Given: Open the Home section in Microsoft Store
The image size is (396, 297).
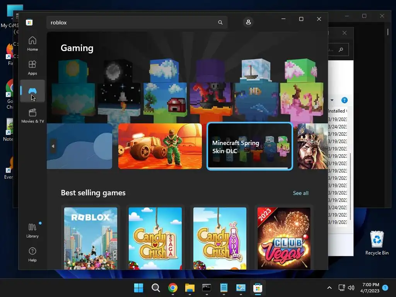Looking at the screenshot, I should [32, 44].
